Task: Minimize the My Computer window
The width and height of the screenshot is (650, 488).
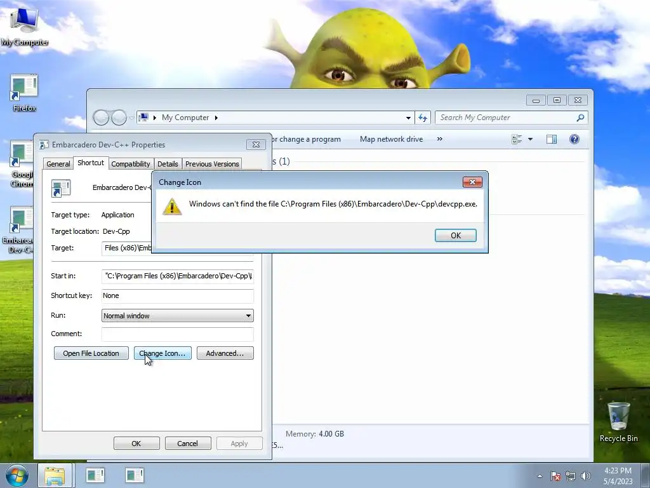Action: coord(536,100)
